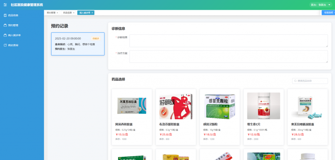
Task: Select the 感冒灵颗粒 product image
Action: [220, 106]
